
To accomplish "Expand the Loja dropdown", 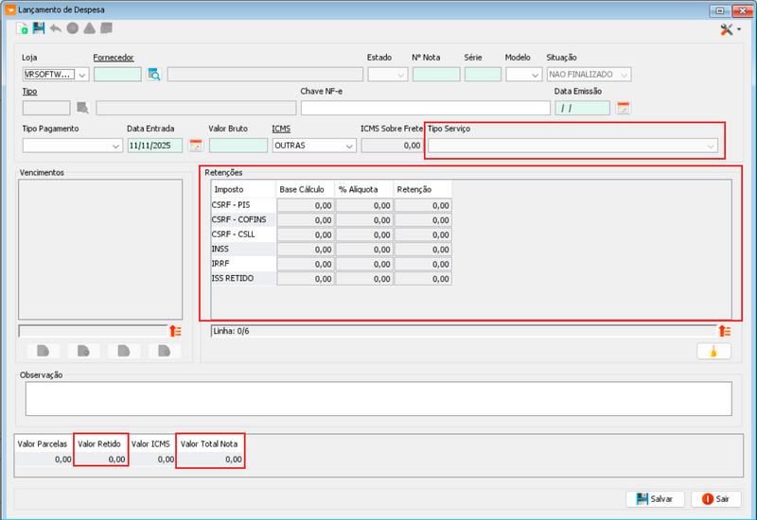I will [82, 75].
